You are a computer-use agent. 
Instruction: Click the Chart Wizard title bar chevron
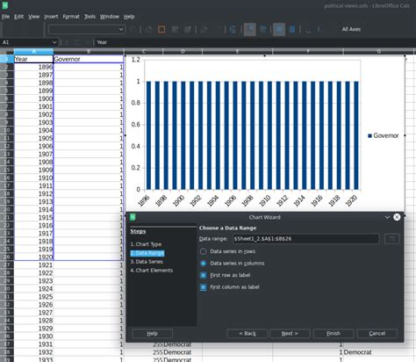(x=387, y=217)
